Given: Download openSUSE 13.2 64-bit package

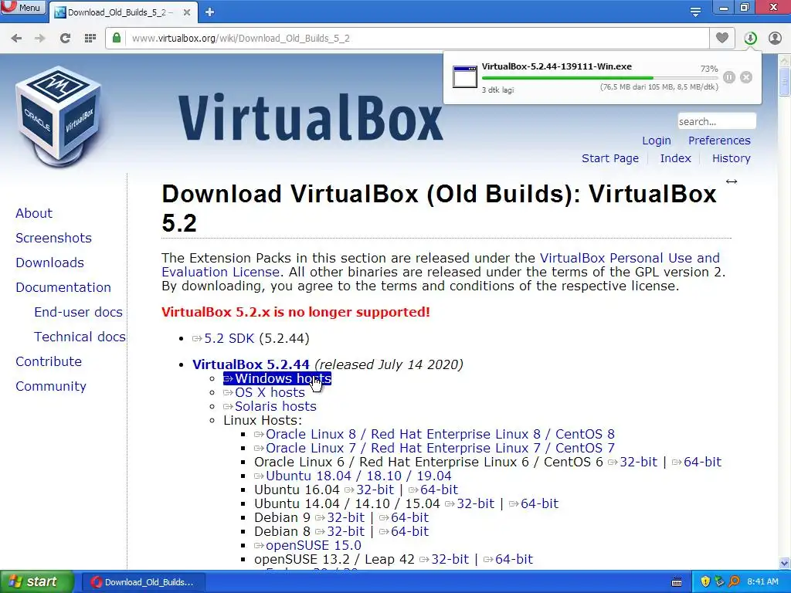Looking at the screenshot, I should [508, 559].
